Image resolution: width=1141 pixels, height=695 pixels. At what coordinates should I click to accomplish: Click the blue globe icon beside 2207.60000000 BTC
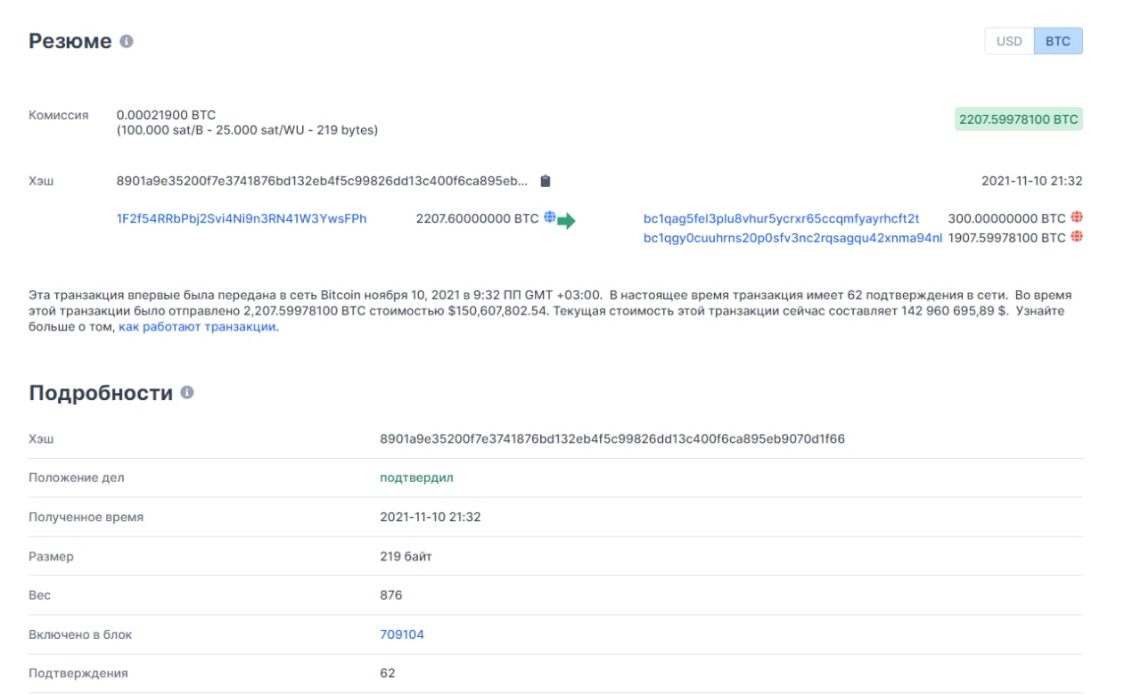549,217
